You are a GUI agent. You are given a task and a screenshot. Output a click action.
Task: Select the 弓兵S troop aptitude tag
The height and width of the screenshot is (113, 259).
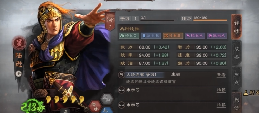173,36
